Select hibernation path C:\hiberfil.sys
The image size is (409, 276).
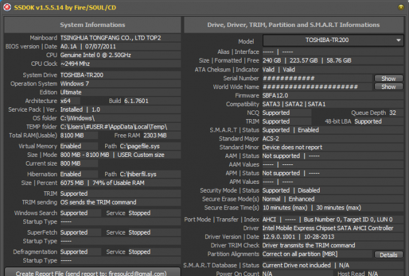pos(138,174)
